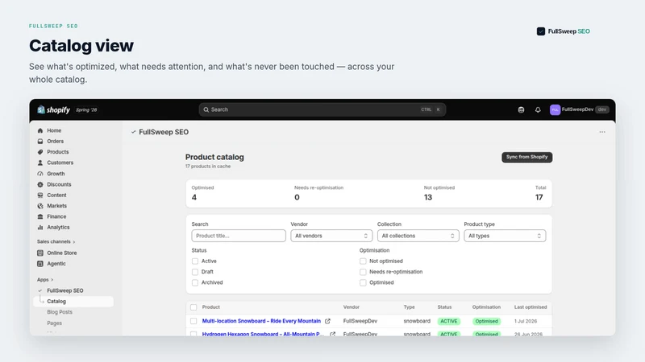
Task: Check the Archived status filter
Action: tap(195, 282)
